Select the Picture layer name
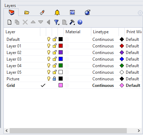This screenshot has width=143, height=135. (13, 79)
